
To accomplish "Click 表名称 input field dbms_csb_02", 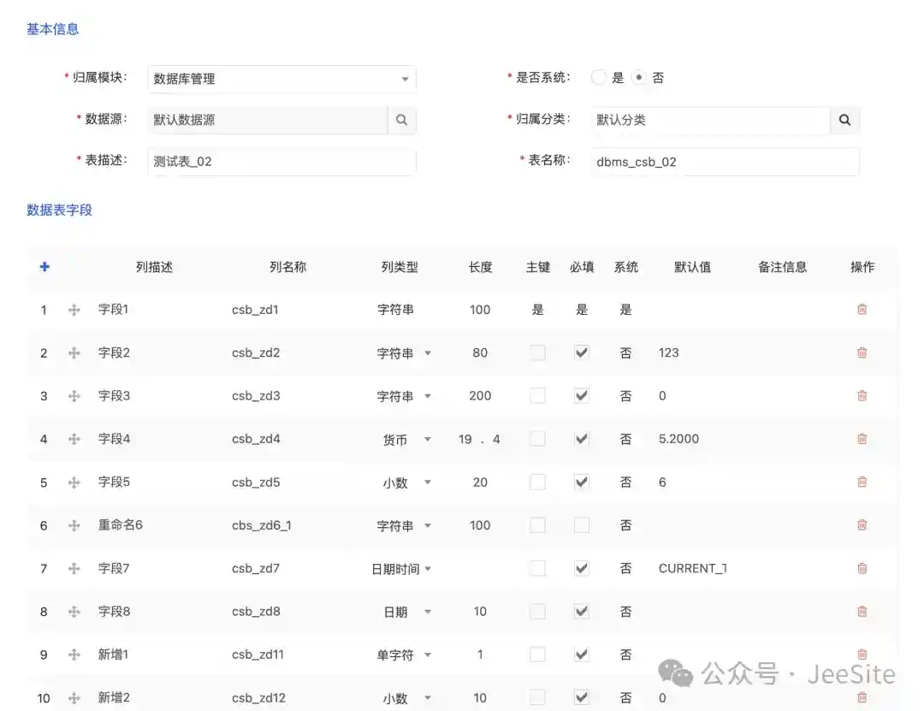I will click(725, 162).
